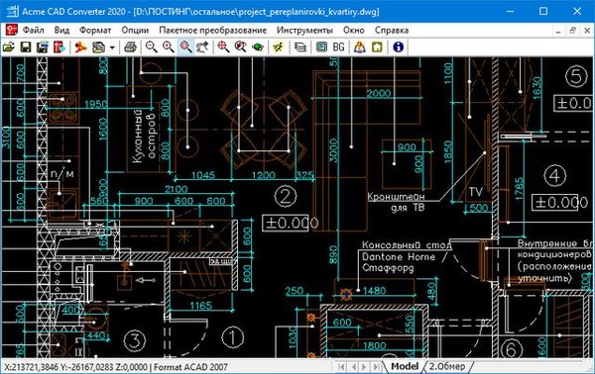This screenshot has width=595, height=374.
Task: Go to previous layout tab arrow
Action: click(354, 367)
